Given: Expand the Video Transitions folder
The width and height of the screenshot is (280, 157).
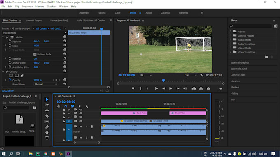Looking at the screenshot, I should coord(231,52).
